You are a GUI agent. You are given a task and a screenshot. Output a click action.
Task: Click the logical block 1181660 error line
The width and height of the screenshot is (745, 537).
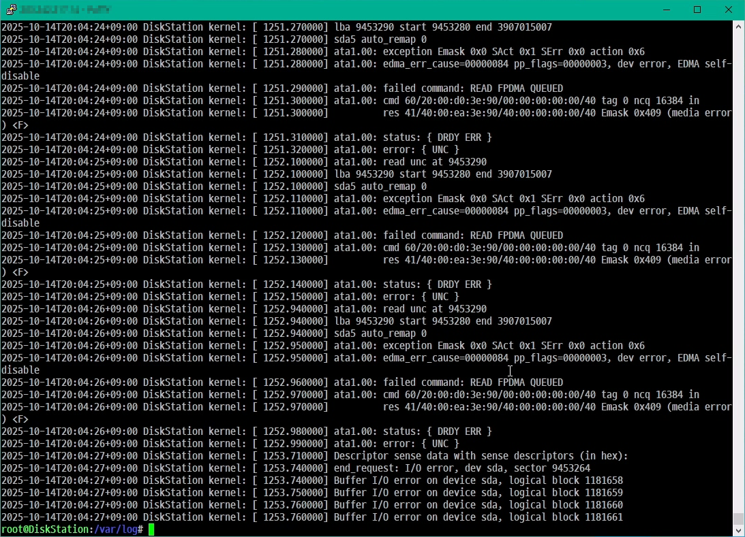(478, 505)
